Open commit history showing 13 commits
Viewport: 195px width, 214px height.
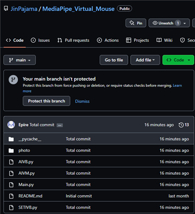tap(184, 125)
